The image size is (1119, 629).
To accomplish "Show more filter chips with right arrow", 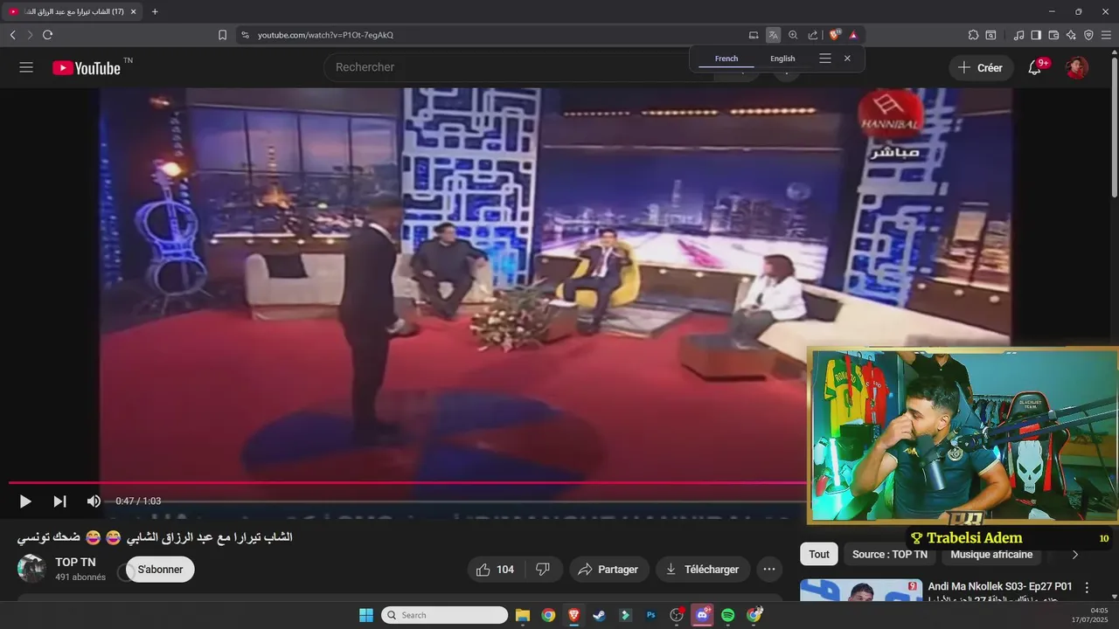I will (1075, 555).
